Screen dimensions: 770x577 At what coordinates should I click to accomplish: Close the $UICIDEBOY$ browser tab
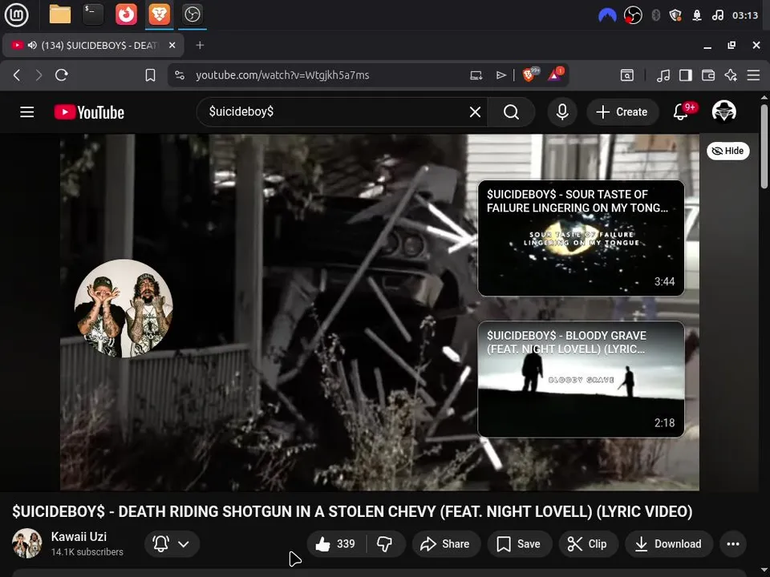[x=172, y=45]
